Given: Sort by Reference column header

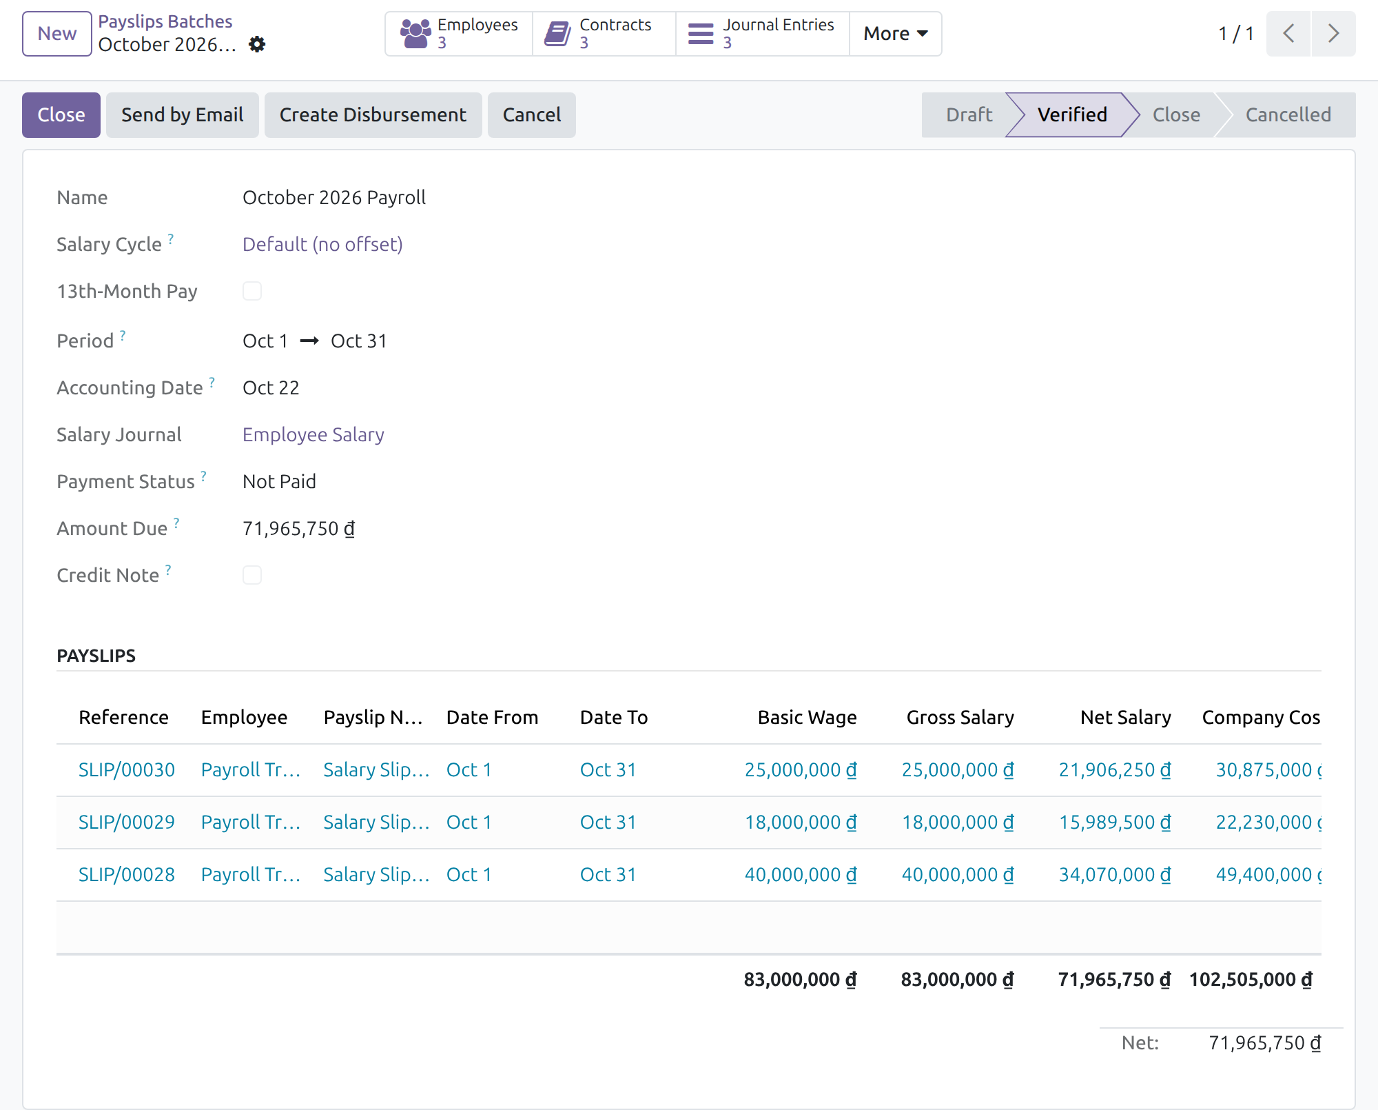Looking at the screenshot, I should (x=123, y=717).
